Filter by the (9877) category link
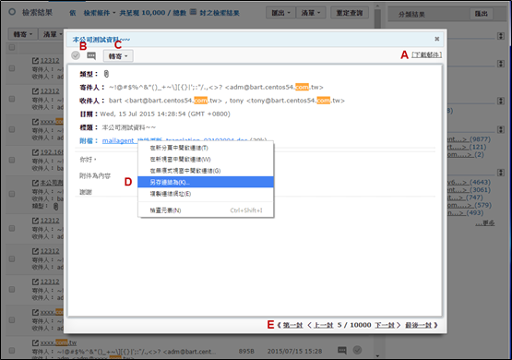This screenshot has height=360, width=512. (469, 139)
